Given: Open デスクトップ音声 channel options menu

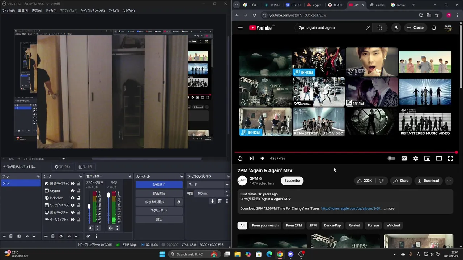Looking at the screenshot, I should 98,228.
